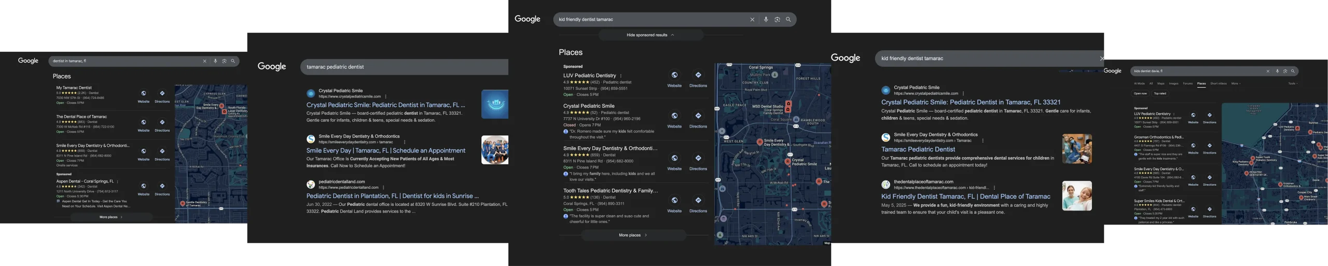This screenshot has width=1328, height=266.
Task: Click magnifier search icon in 'dentist in tamarac, fl' bar
Action: pos(233,61)
